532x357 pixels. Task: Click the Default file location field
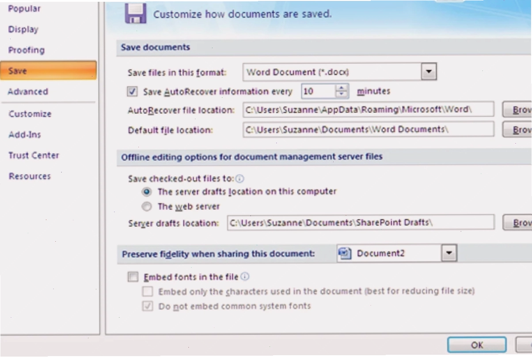[x=368, y=129]
